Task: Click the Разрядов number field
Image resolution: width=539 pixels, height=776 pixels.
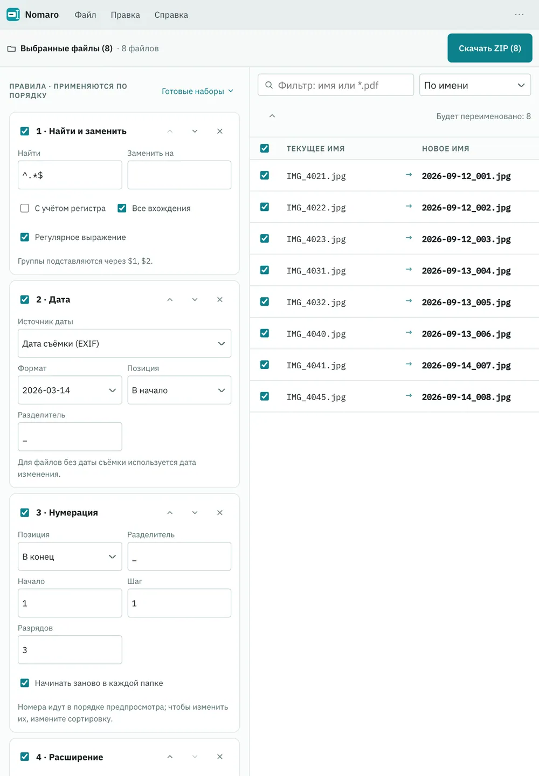Action: click(x=70, y=650)
